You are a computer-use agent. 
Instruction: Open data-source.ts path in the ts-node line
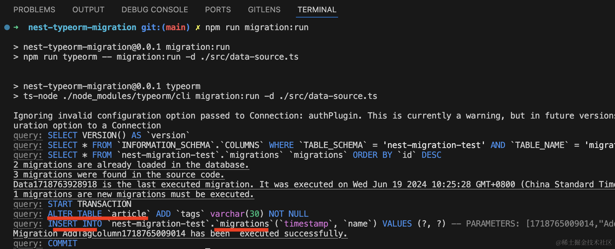(x=328, y=96)
